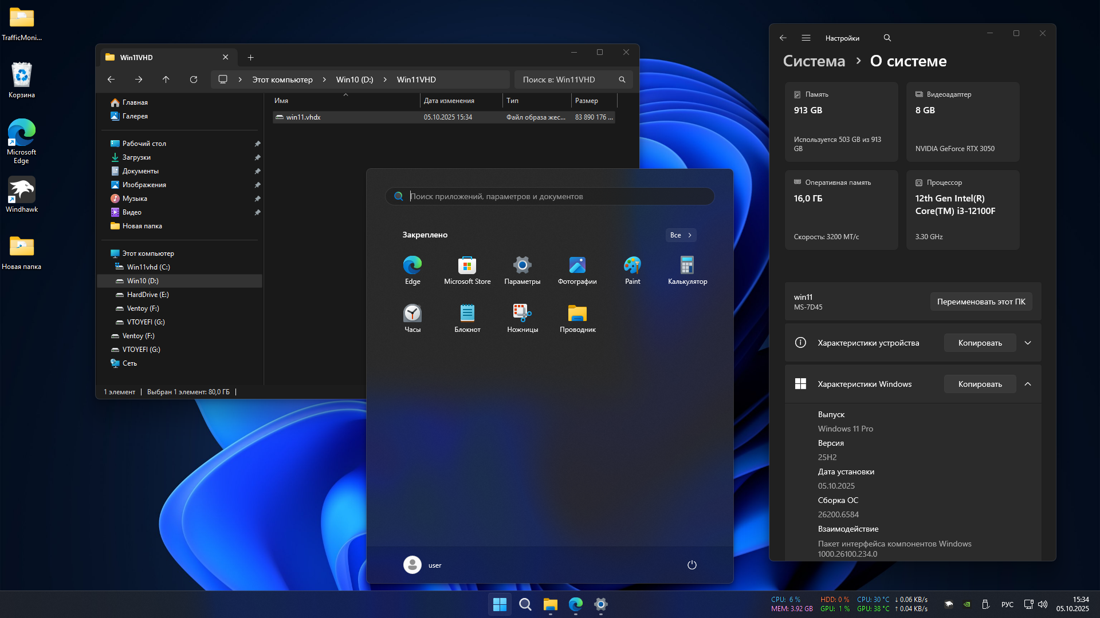Open a new Explorer tab
The width and height of the screenshot is (1100, 618).
250,57
